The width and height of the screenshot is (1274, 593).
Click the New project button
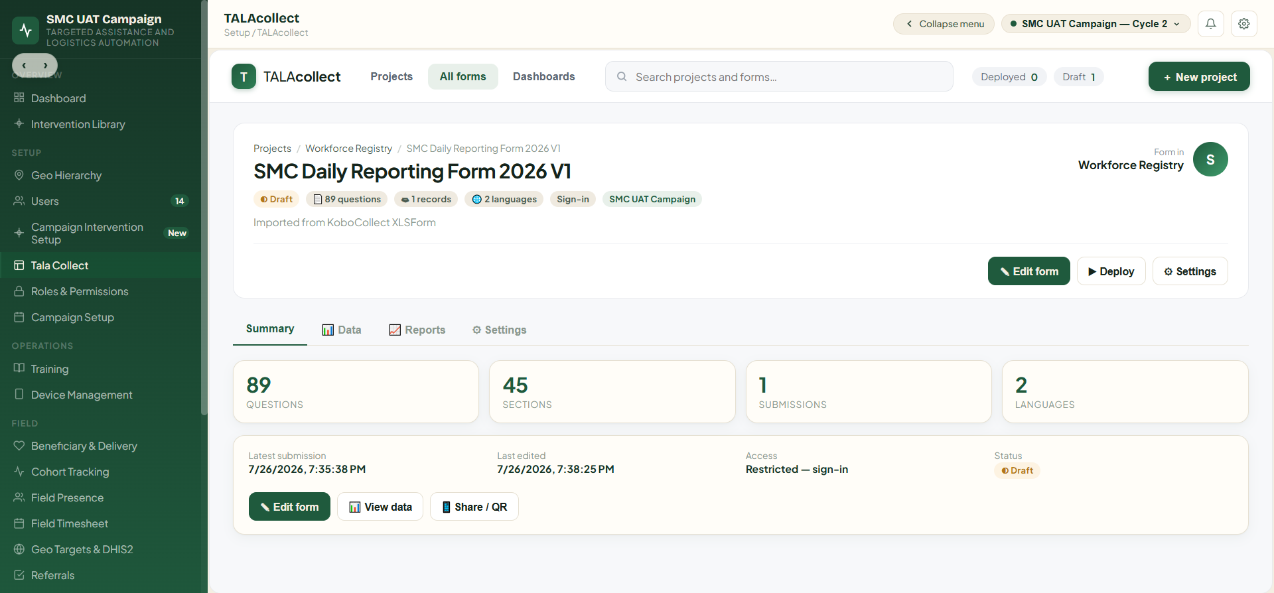click(x=1199, y=76)
